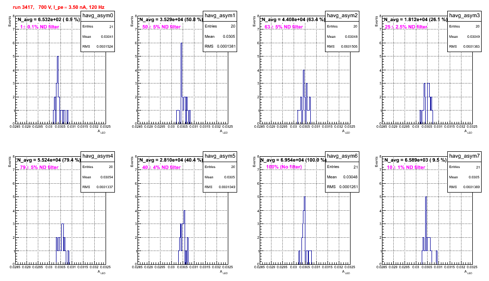
Task: Select the havg_asym6 histogram title
Action: (x=342, y=156)
